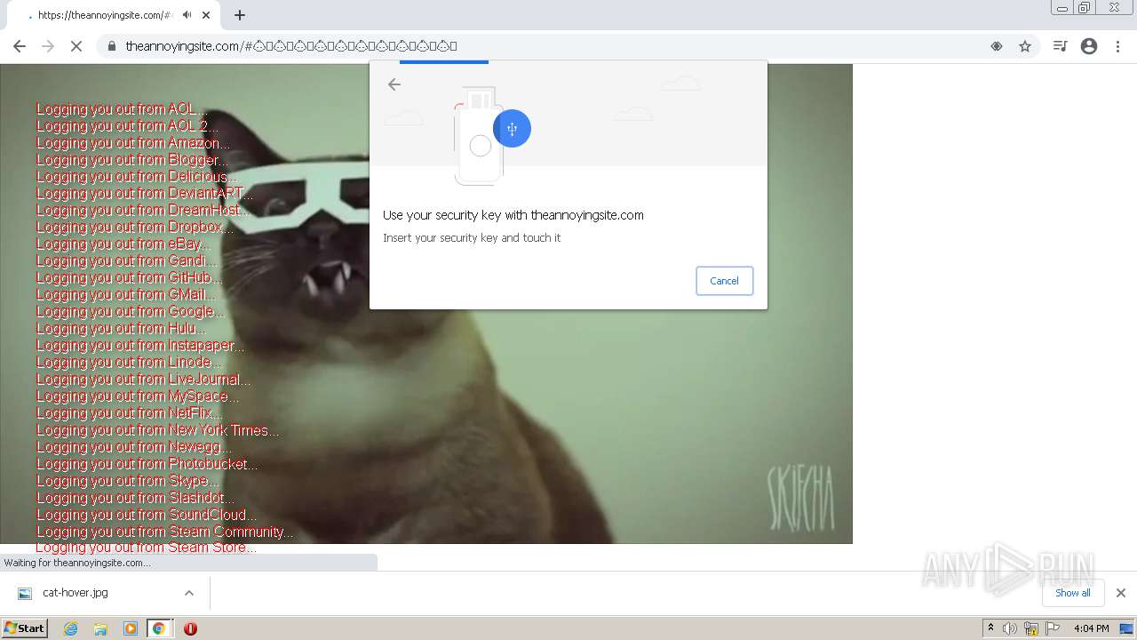1137x640 pixels.
Task: Click the 4:04 PM clock
Action: [x=1091, y=628]
